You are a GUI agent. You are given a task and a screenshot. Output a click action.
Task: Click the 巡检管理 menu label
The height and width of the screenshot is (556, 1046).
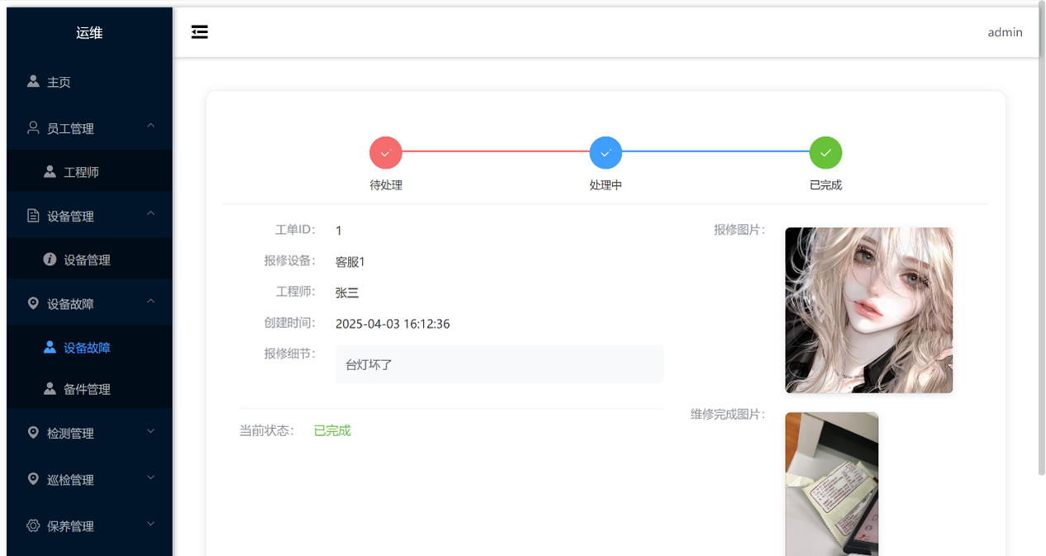pos(70,480)
